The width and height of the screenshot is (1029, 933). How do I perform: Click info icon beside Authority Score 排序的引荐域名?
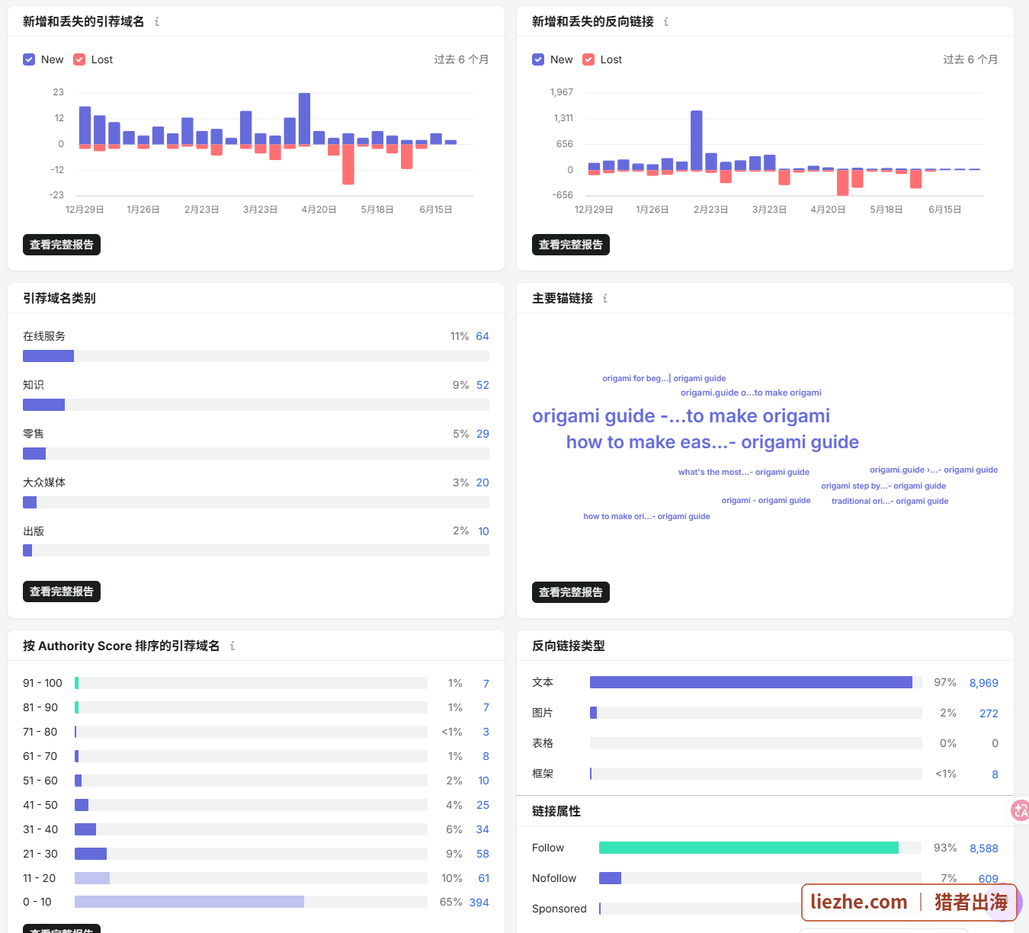click(x=232, y=646)
